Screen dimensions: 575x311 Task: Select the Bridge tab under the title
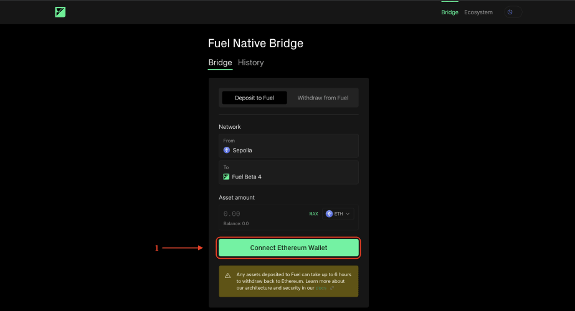pos(220,63)
